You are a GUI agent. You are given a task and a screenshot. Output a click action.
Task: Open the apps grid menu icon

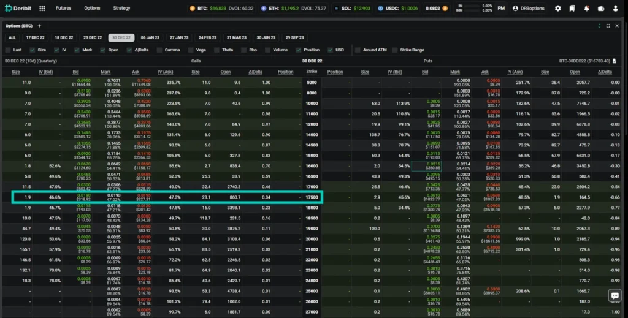(42, 9)
